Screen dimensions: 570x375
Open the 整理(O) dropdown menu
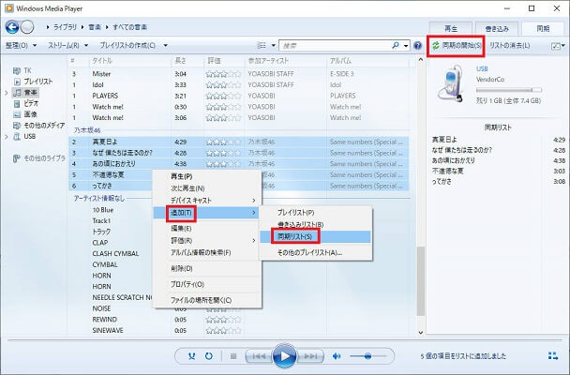(x=21, y=45)
